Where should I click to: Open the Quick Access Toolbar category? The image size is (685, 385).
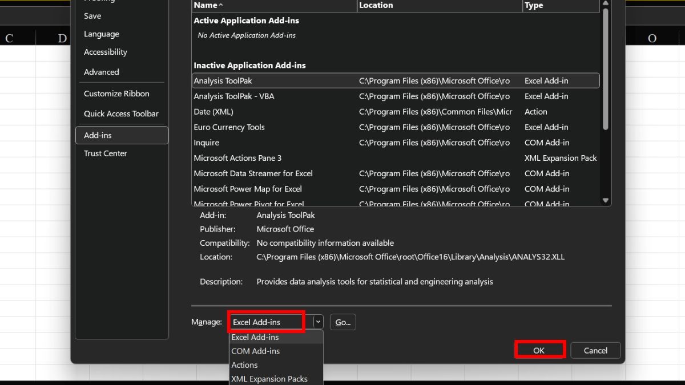point(121,114)
